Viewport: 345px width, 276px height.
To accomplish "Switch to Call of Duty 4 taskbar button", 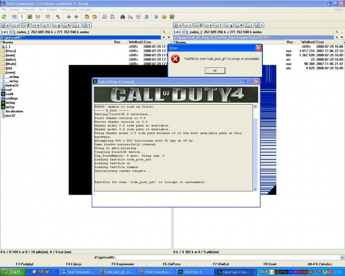I will tap(194, 272).
